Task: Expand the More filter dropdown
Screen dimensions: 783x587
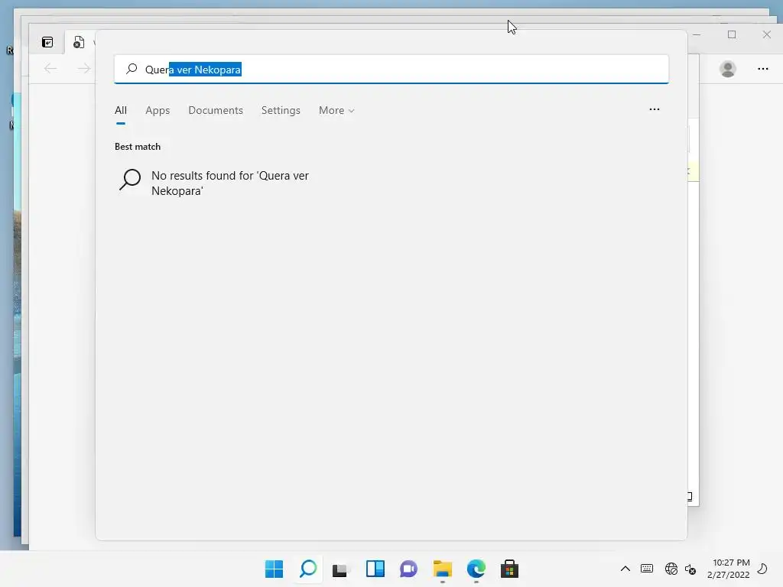Action: (x=336, y=110)
